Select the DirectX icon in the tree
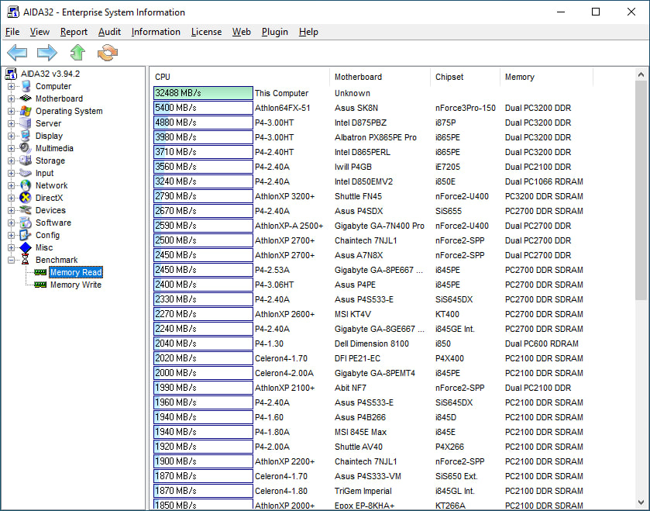Screen dimensions: 650x511 click(x=26, y=198)
